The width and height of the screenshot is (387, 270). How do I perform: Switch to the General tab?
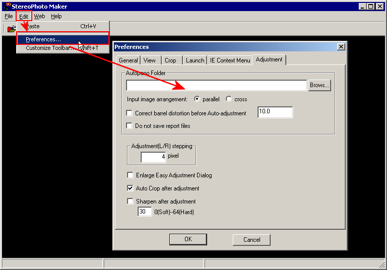coord(128,60)
